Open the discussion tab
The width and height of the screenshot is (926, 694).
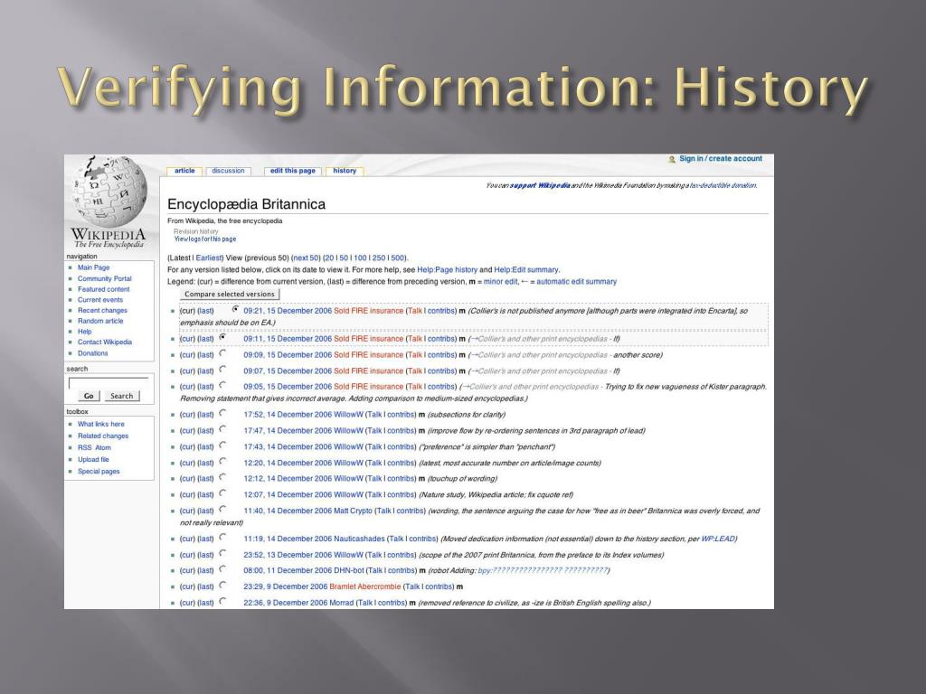click(x=228, y=171)
